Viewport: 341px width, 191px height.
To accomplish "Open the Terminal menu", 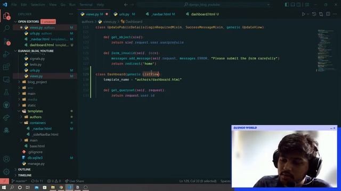I will click(86, 5).
